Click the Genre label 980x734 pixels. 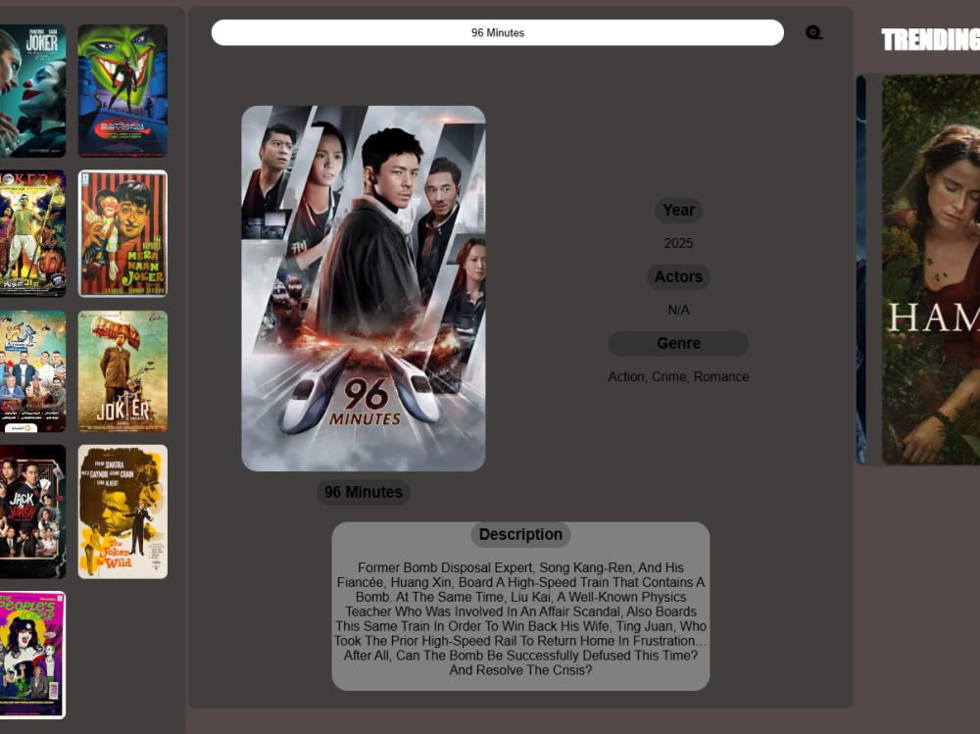tap(679, 343)
